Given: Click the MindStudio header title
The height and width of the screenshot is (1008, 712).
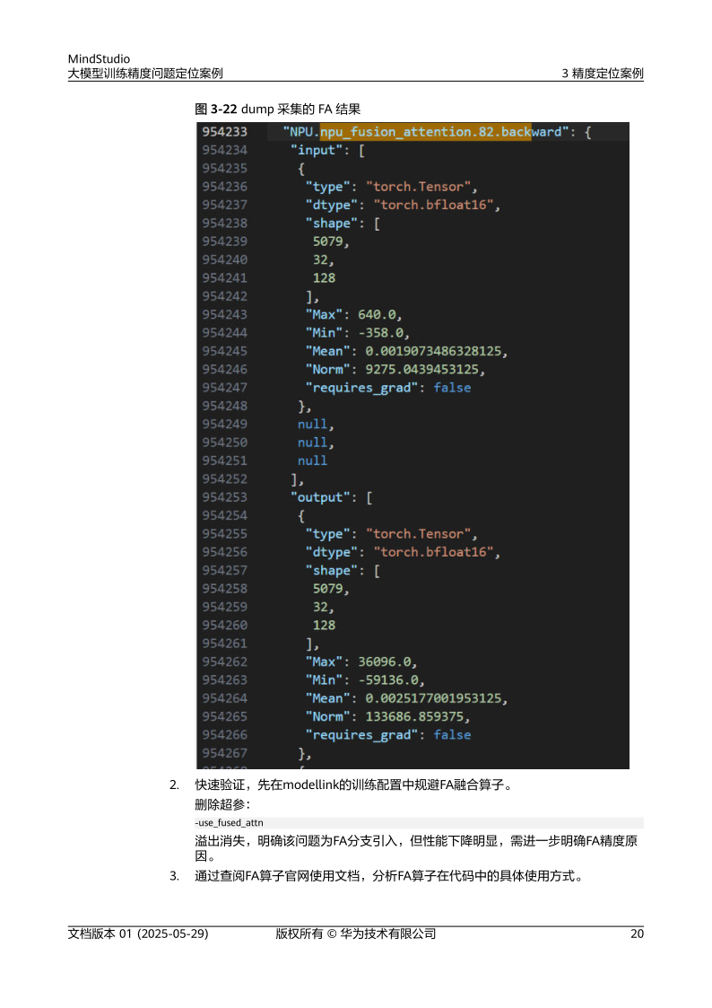Looking at the screenshot, I should (x=99, y=58).
